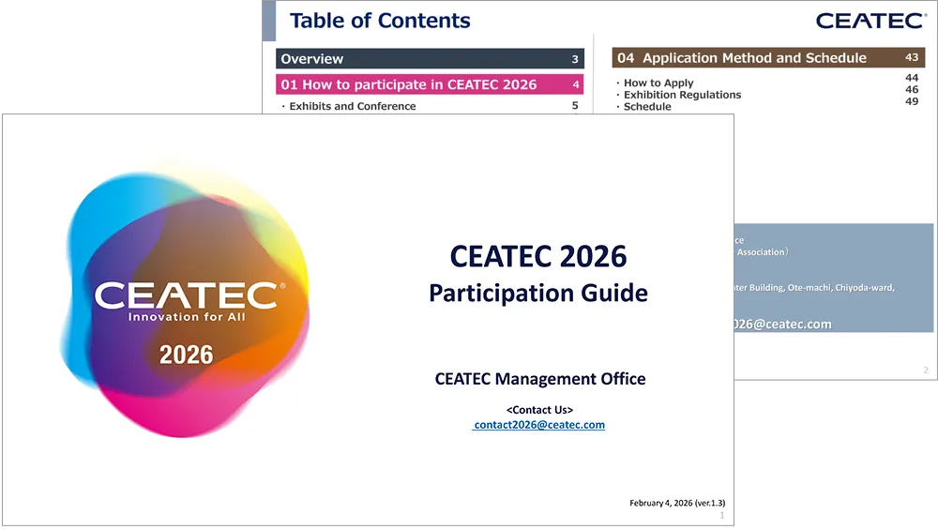Click page number 43 in brown header
The width and height of the screenshot is (938, 529).
912,58
